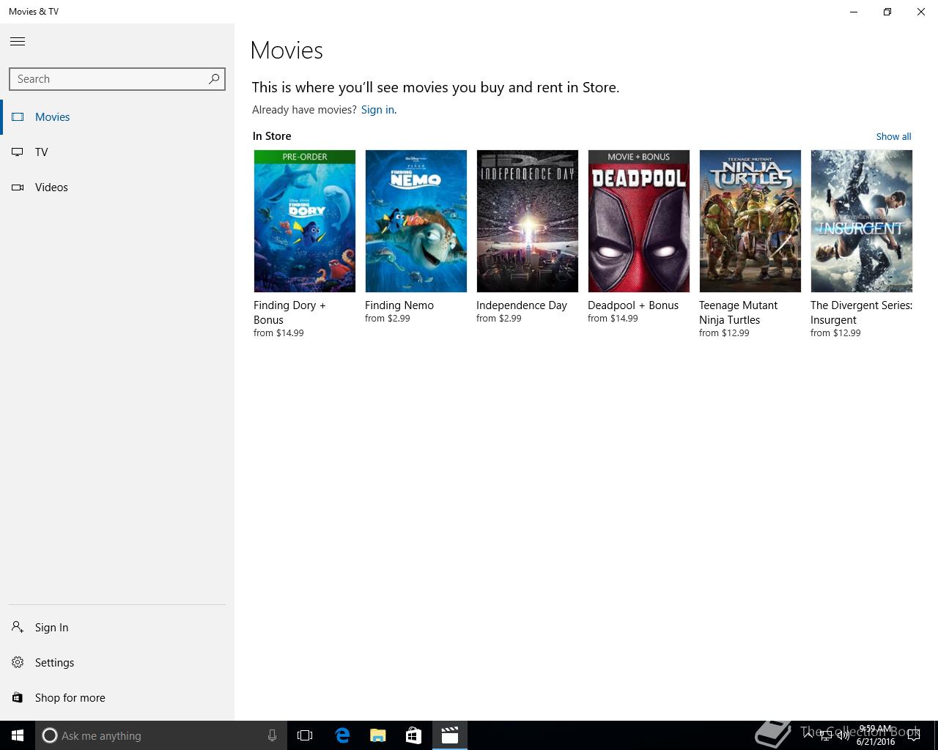The width and height of the screenshot is (938, 750).
Task: Restore down the Movies & TV window
Action: point(887,12)
